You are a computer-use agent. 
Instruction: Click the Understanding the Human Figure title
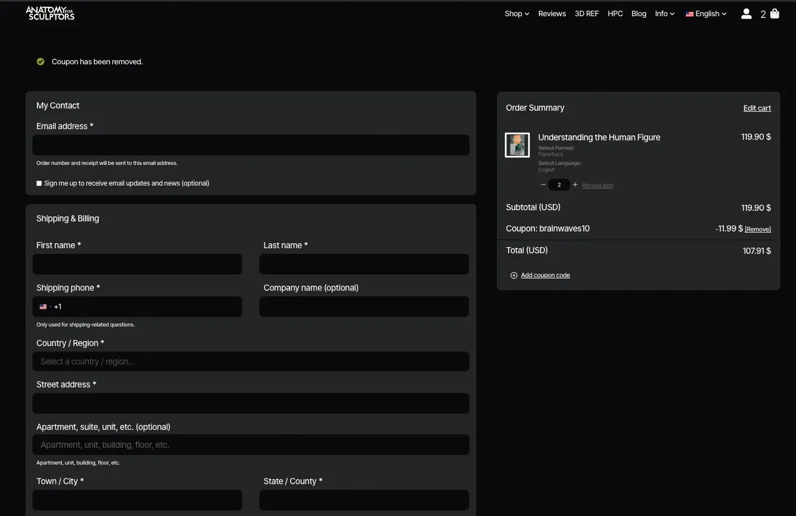click(x=599, y=137)
